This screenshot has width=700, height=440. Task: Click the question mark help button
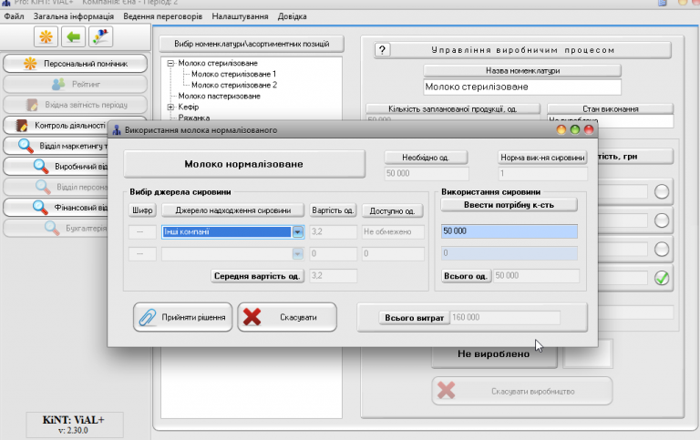click(382, 50)
